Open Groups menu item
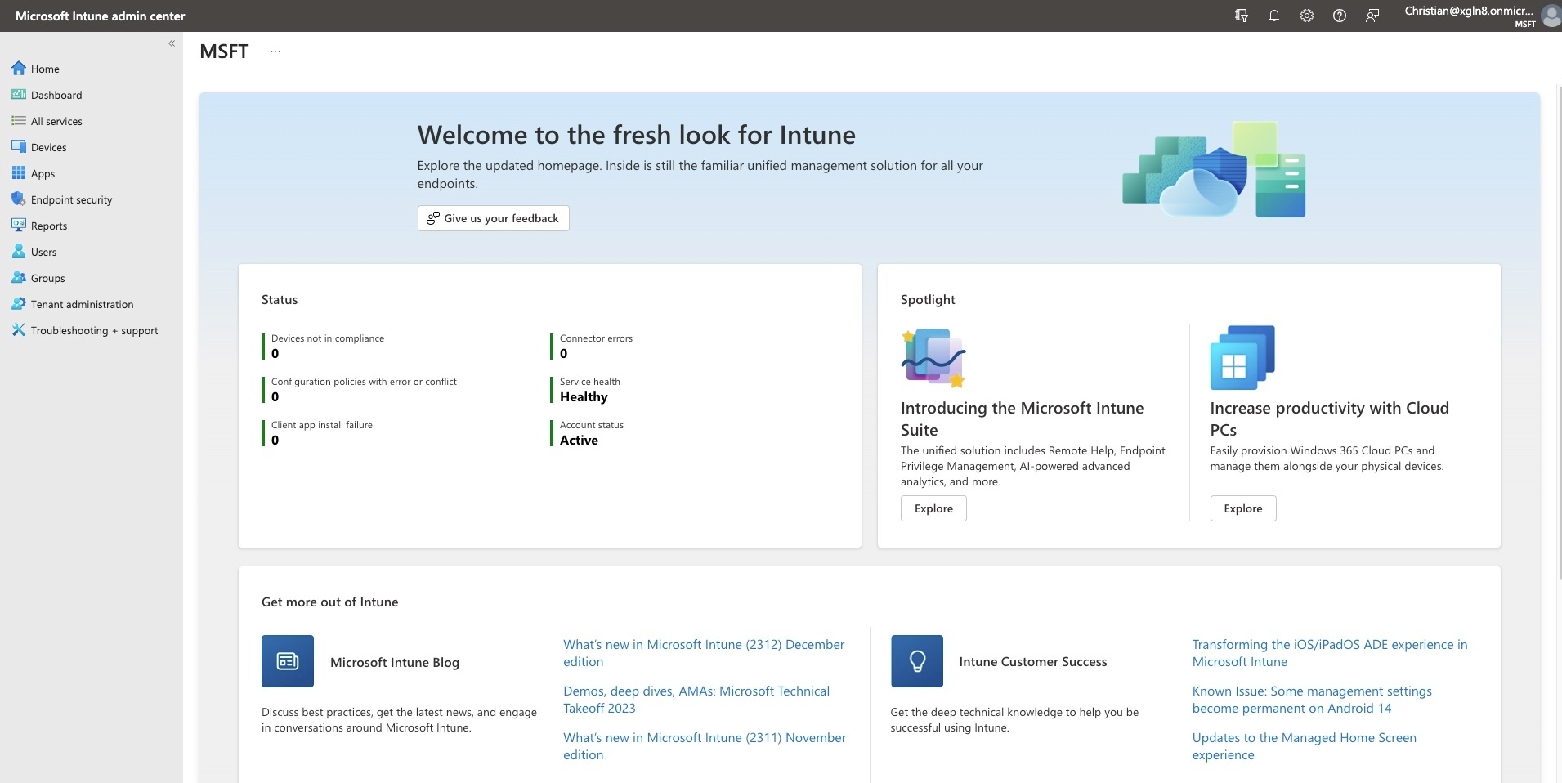1562x783 pixels. tap(48, 278)
